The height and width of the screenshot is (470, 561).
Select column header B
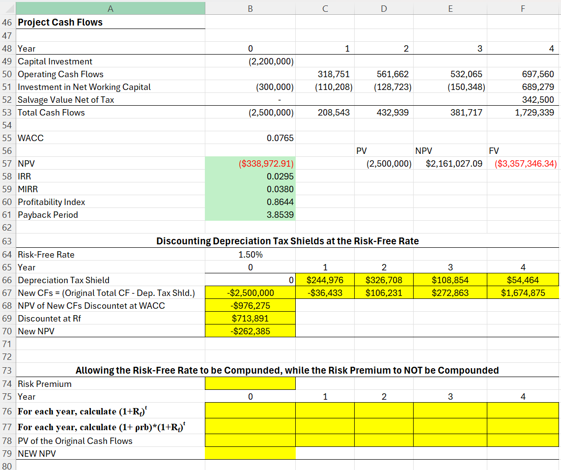[250, 8]
